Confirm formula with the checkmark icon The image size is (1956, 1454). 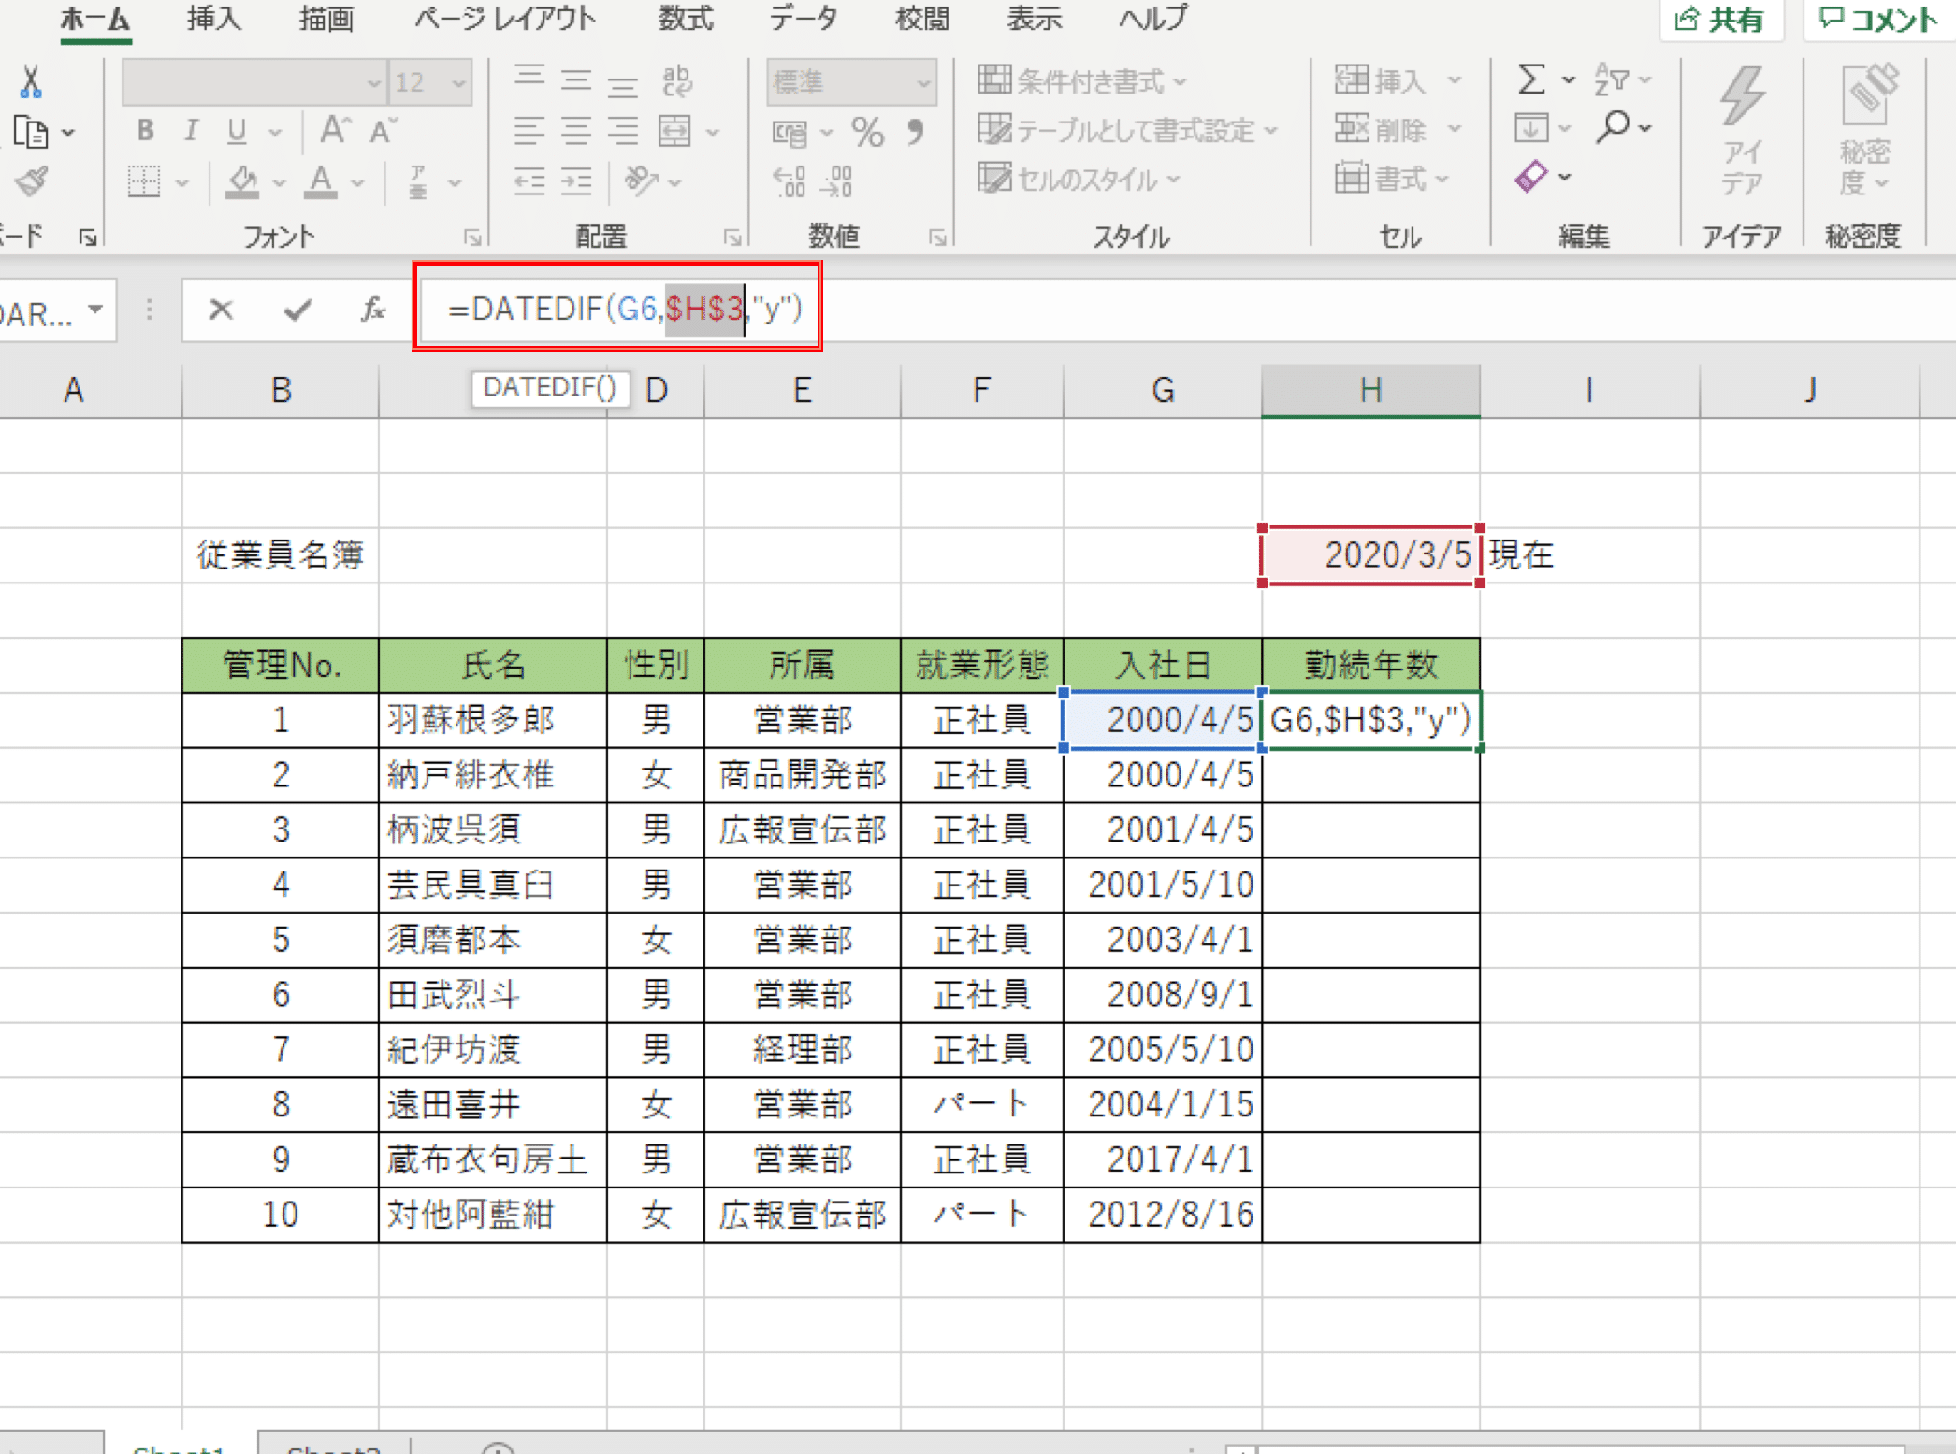coord(297,309)
